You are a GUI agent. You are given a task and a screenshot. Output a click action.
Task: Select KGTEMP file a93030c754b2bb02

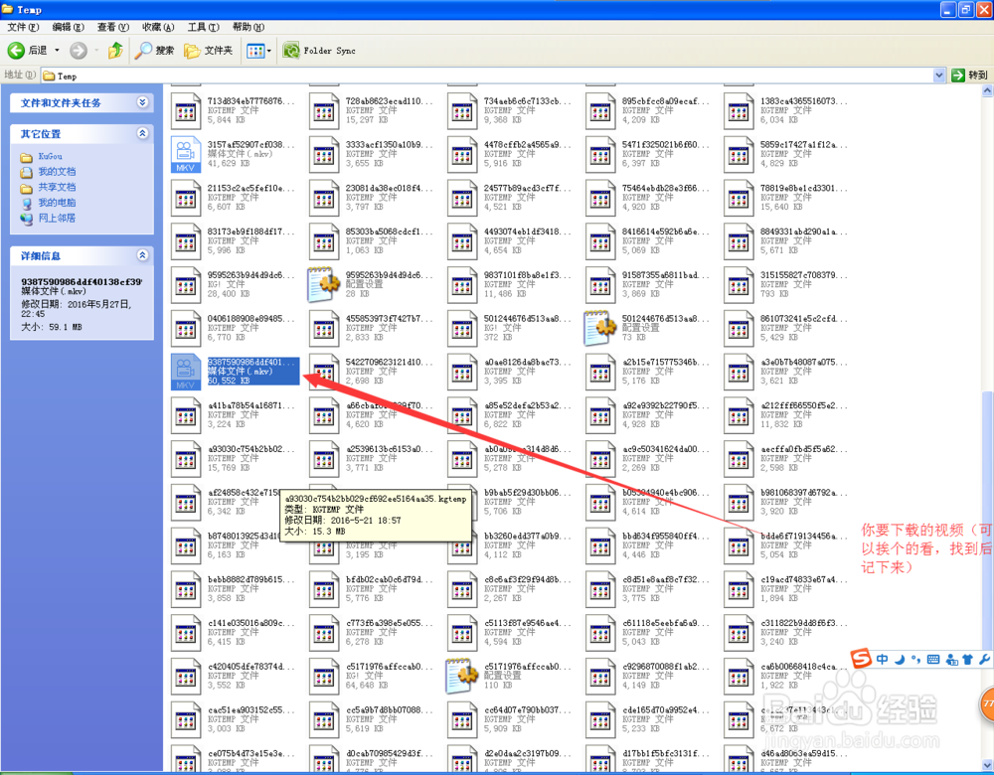click(x=232, y=458)
